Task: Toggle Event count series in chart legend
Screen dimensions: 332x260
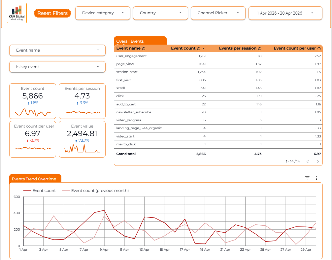Action: tap(40, 191)
